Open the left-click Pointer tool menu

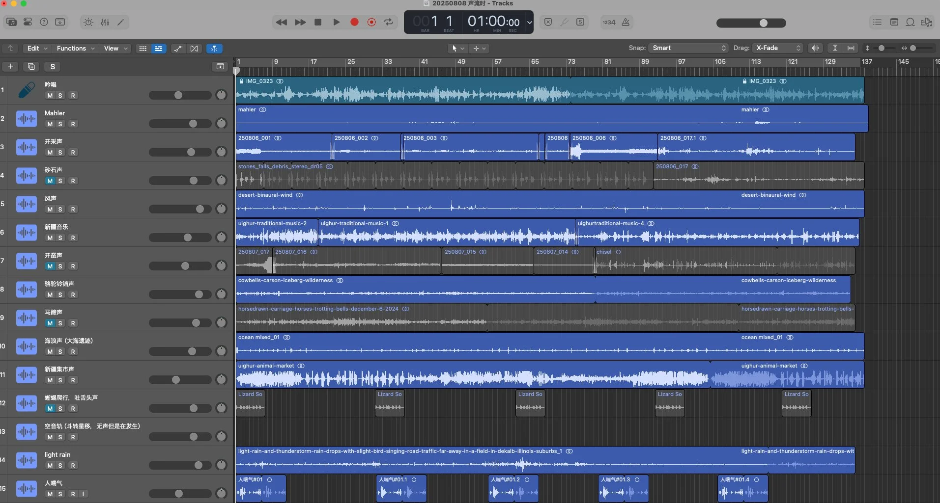coord(457,48)
